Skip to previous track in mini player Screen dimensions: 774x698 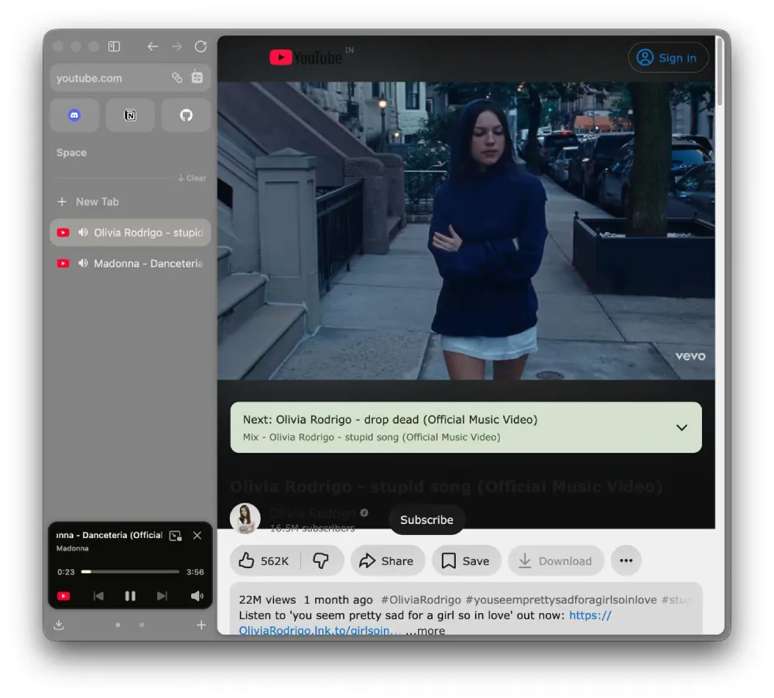(x=98, y=596)
